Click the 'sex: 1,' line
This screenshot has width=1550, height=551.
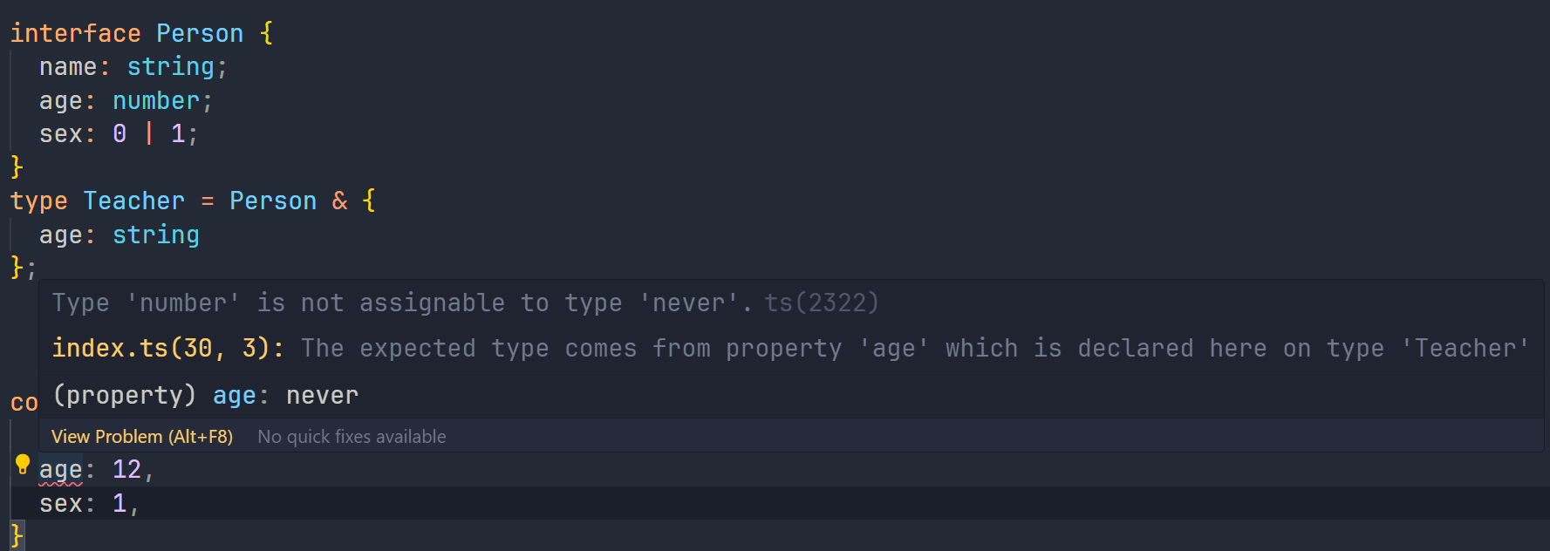click(89, 504)
